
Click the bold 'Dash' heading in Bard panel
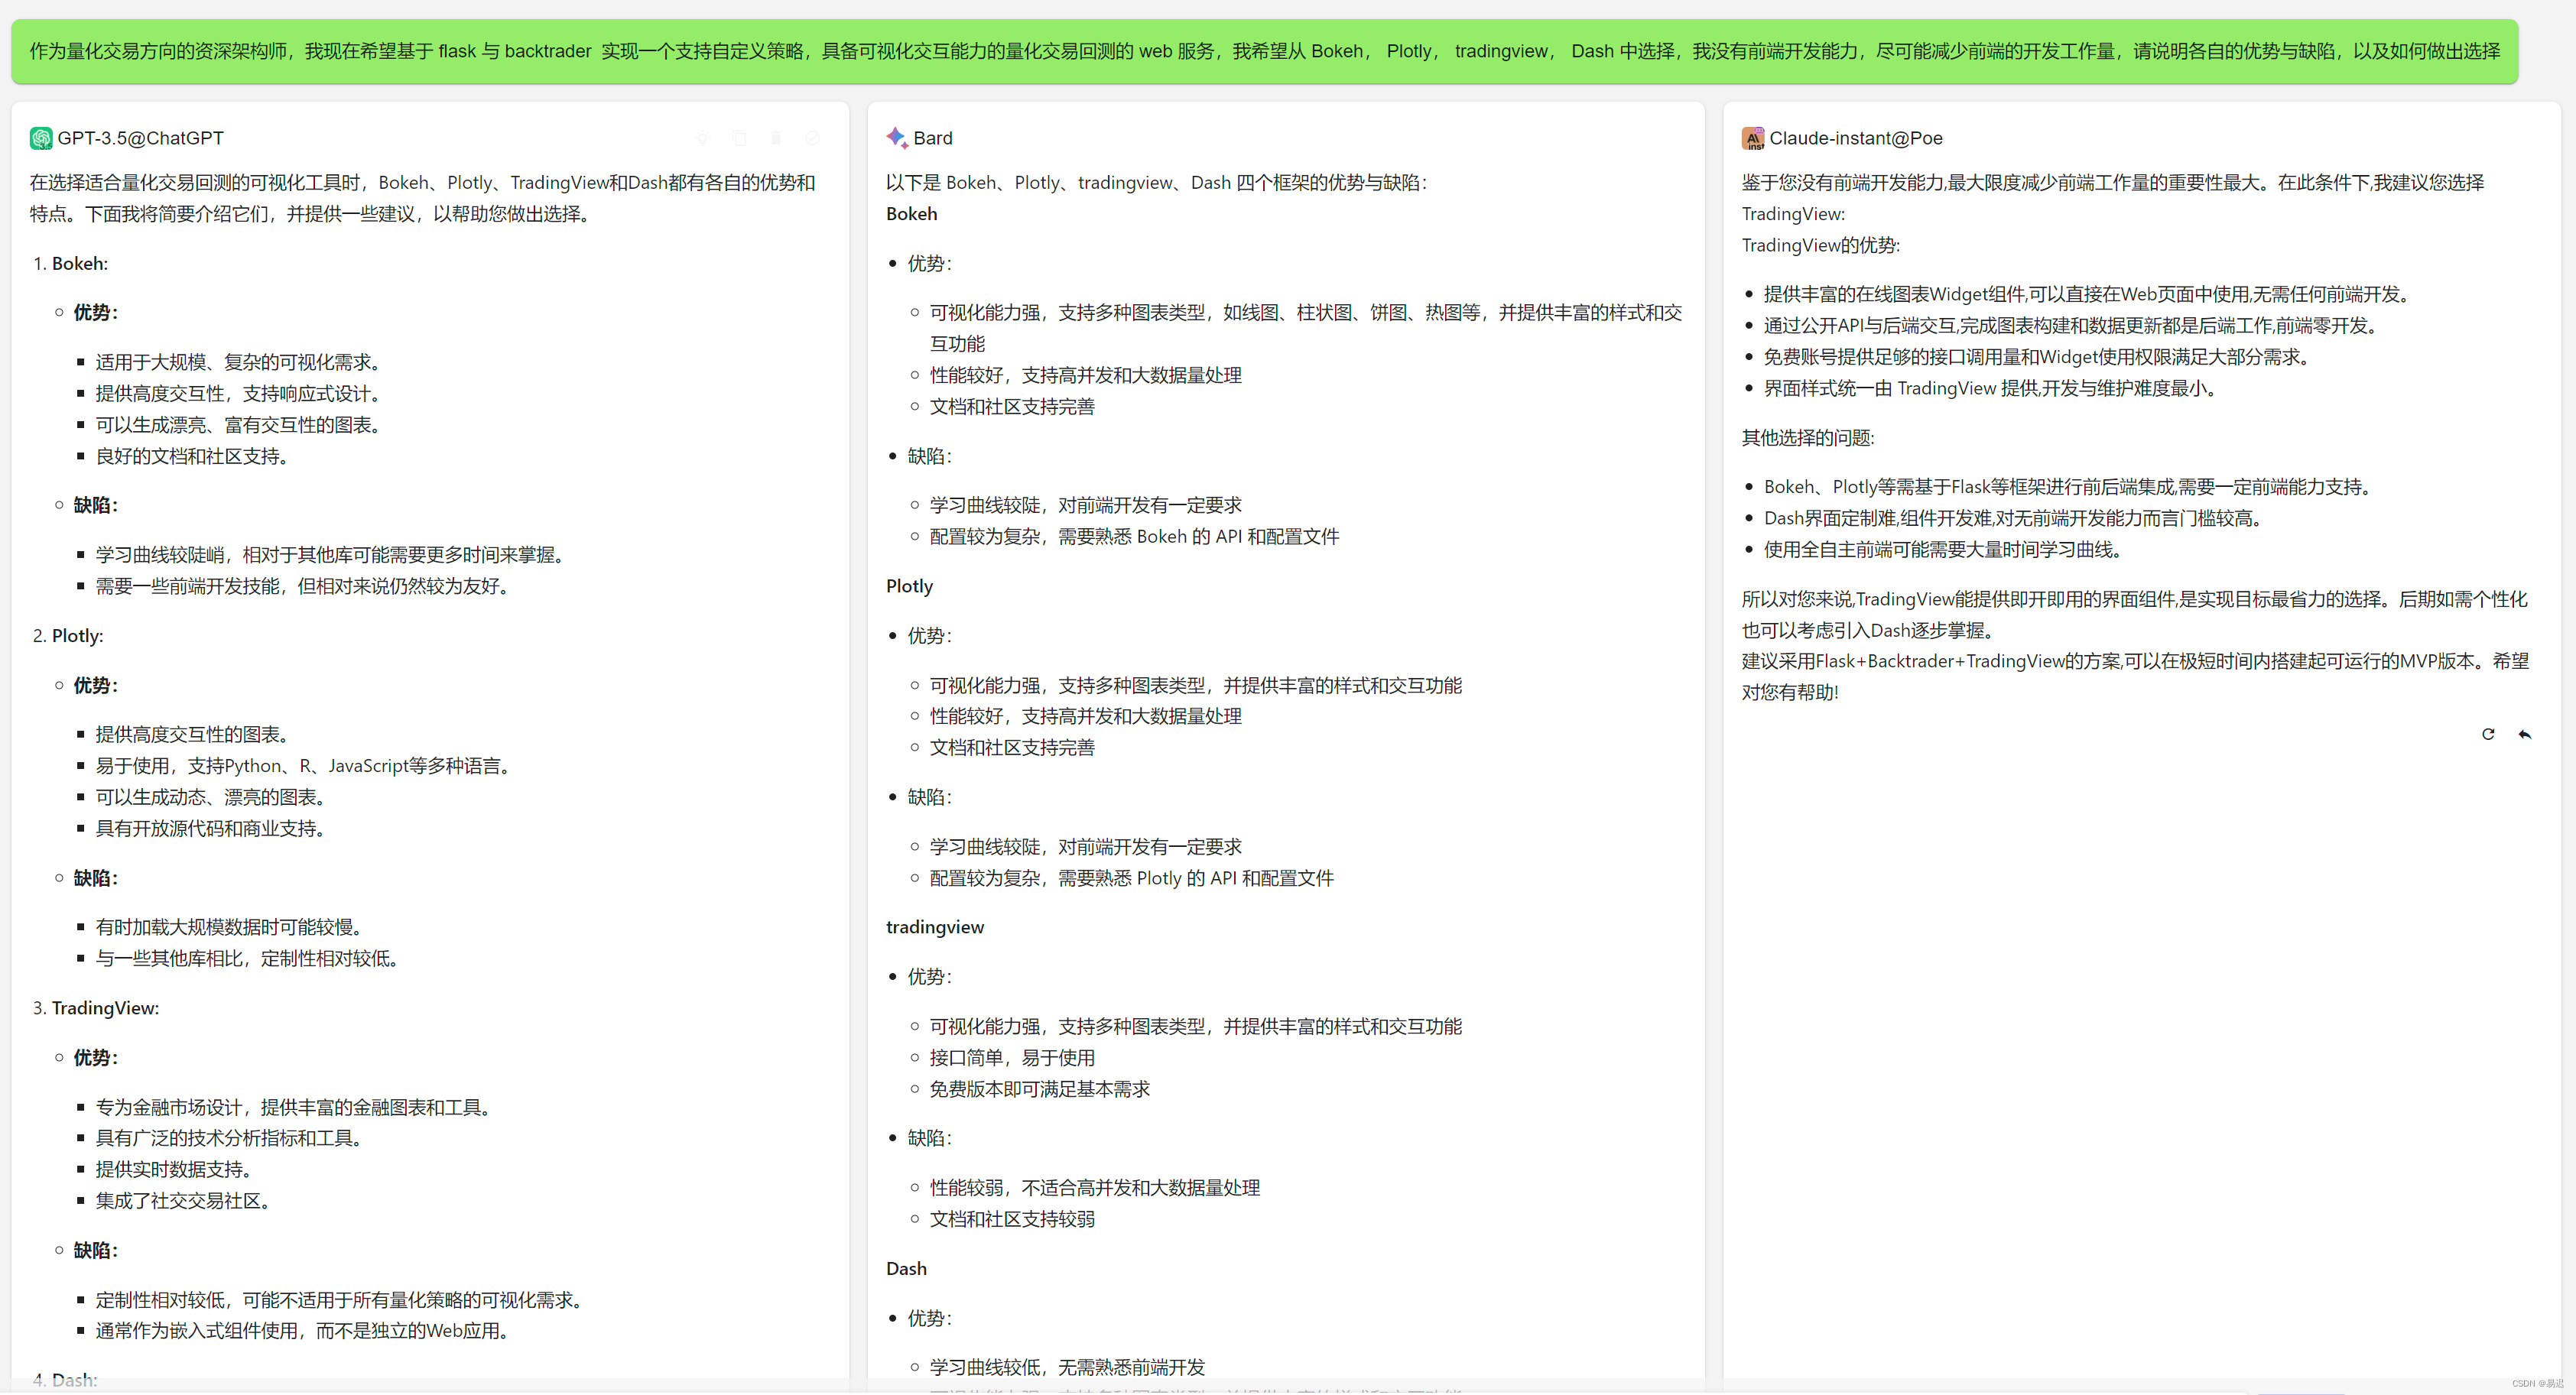click(x=907, y=1268)
